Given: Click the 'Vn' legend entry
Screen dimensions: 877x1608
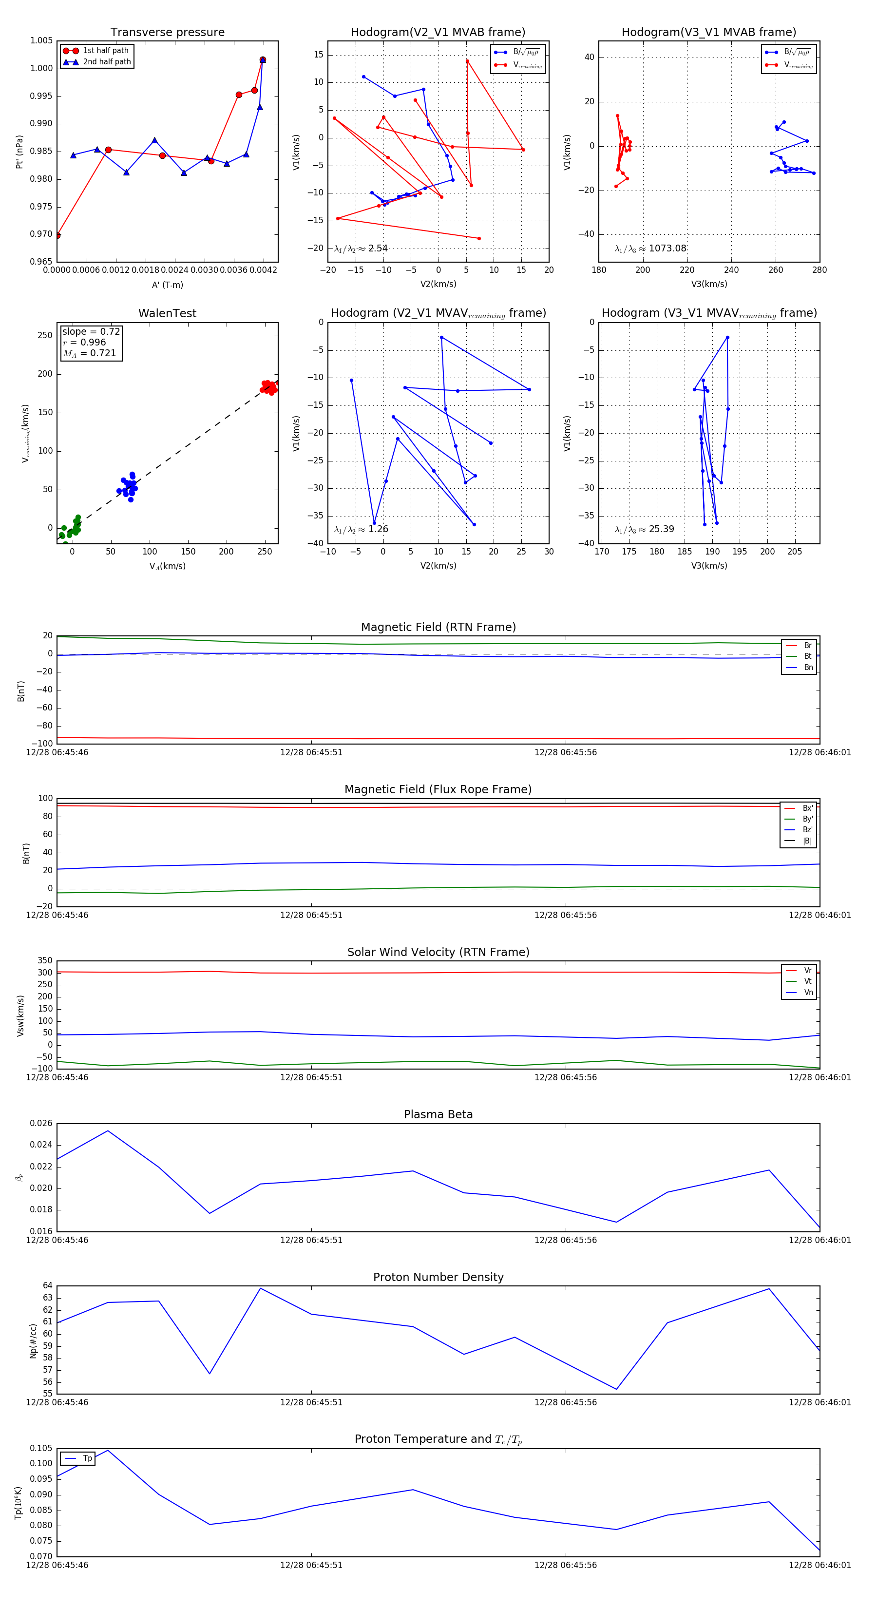Looking at the screenshot, I should pos(800,993).
